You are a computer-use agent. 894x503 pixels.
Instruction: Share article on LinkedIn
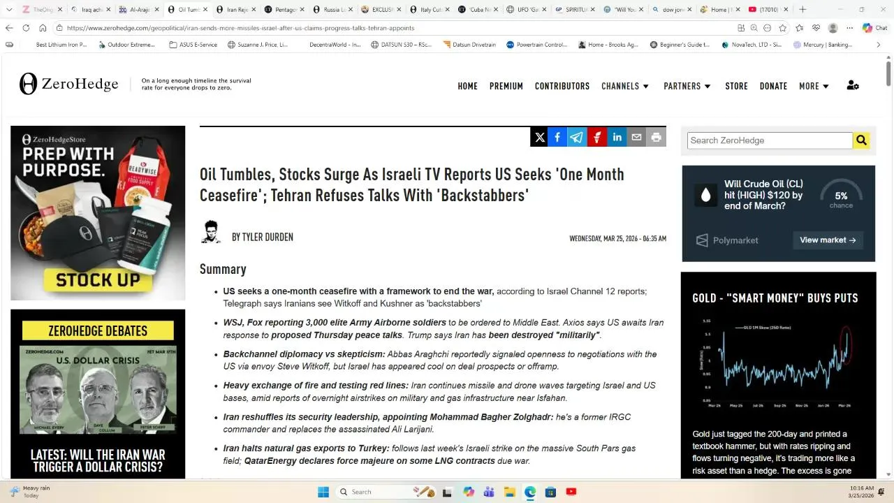(617, 138)
